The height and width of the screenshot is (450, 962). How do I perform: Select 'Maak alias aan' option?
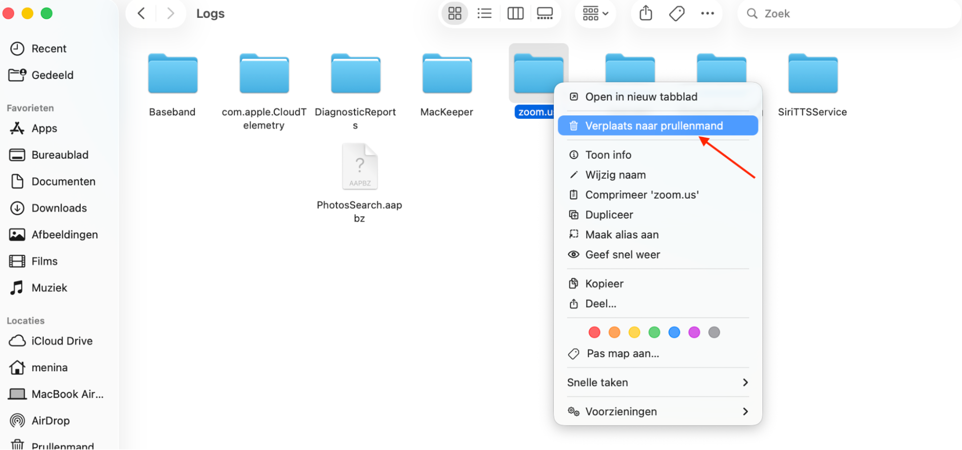pos(622,234)
